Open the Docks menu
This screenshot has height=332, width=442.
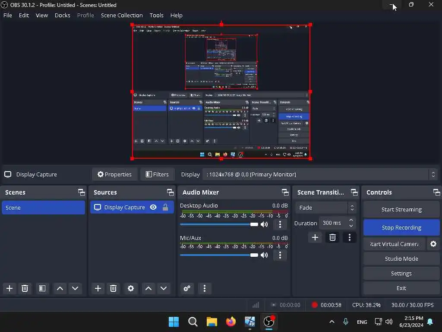(62, 15)
